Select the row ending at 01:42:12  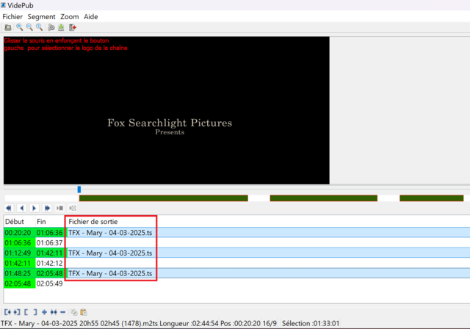[236, 264]
